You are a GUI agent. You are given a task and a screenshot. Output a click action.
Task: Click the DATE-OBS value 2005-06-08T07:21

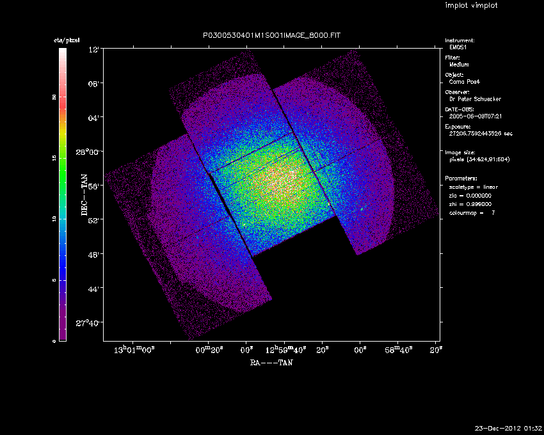click(476, 116)
